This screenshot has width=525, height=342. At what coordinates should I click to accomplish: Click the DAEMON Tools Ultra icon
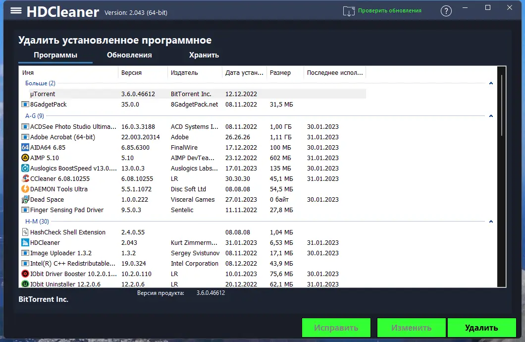tap(25, 189)
